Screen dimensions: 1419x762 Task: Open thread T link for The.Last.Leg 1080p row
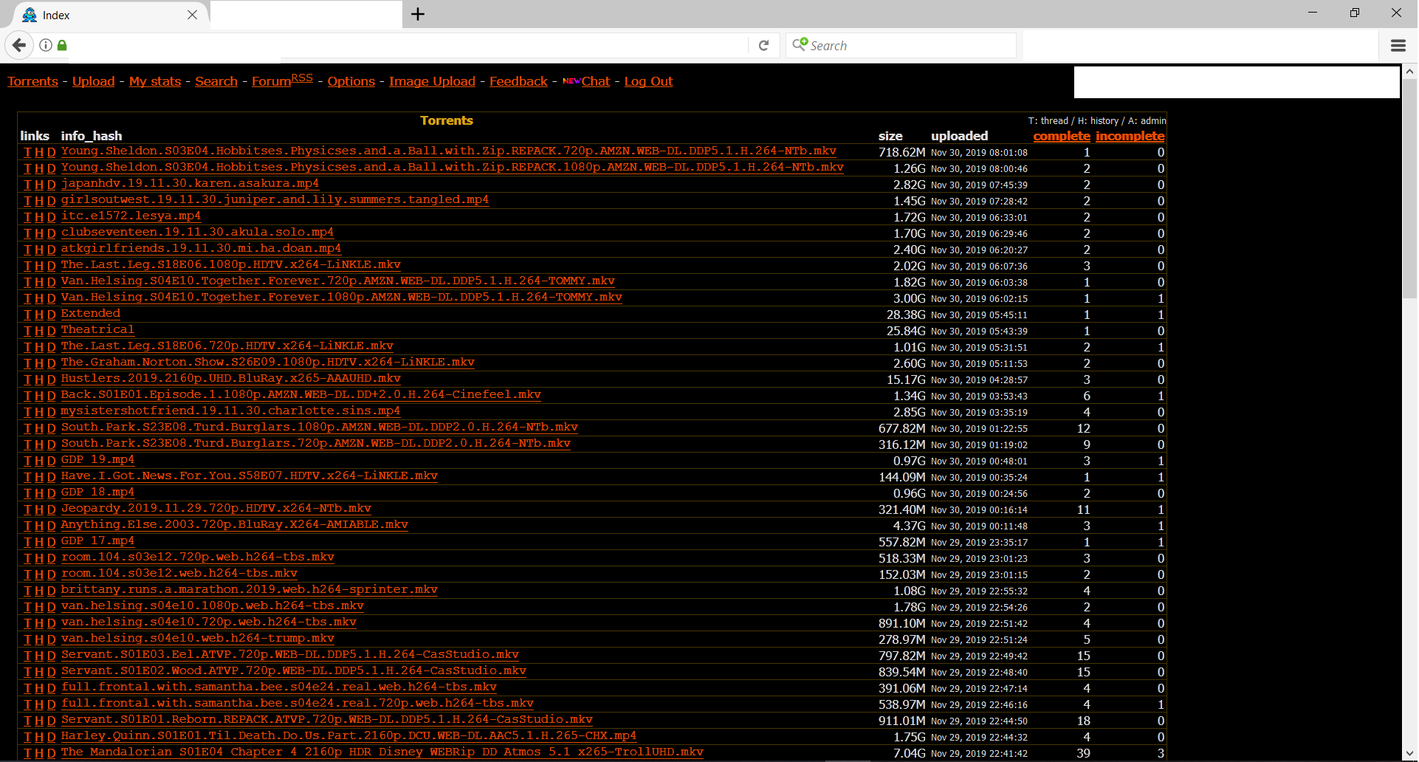tap(27, 266)
